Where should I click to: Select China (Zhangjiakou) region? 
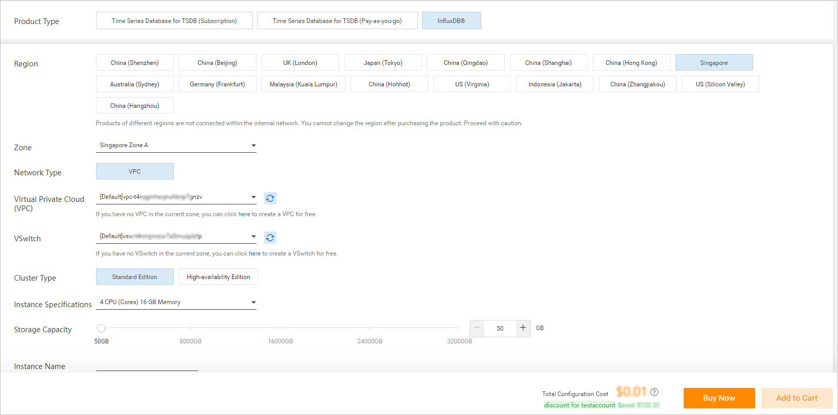[638, 84]
